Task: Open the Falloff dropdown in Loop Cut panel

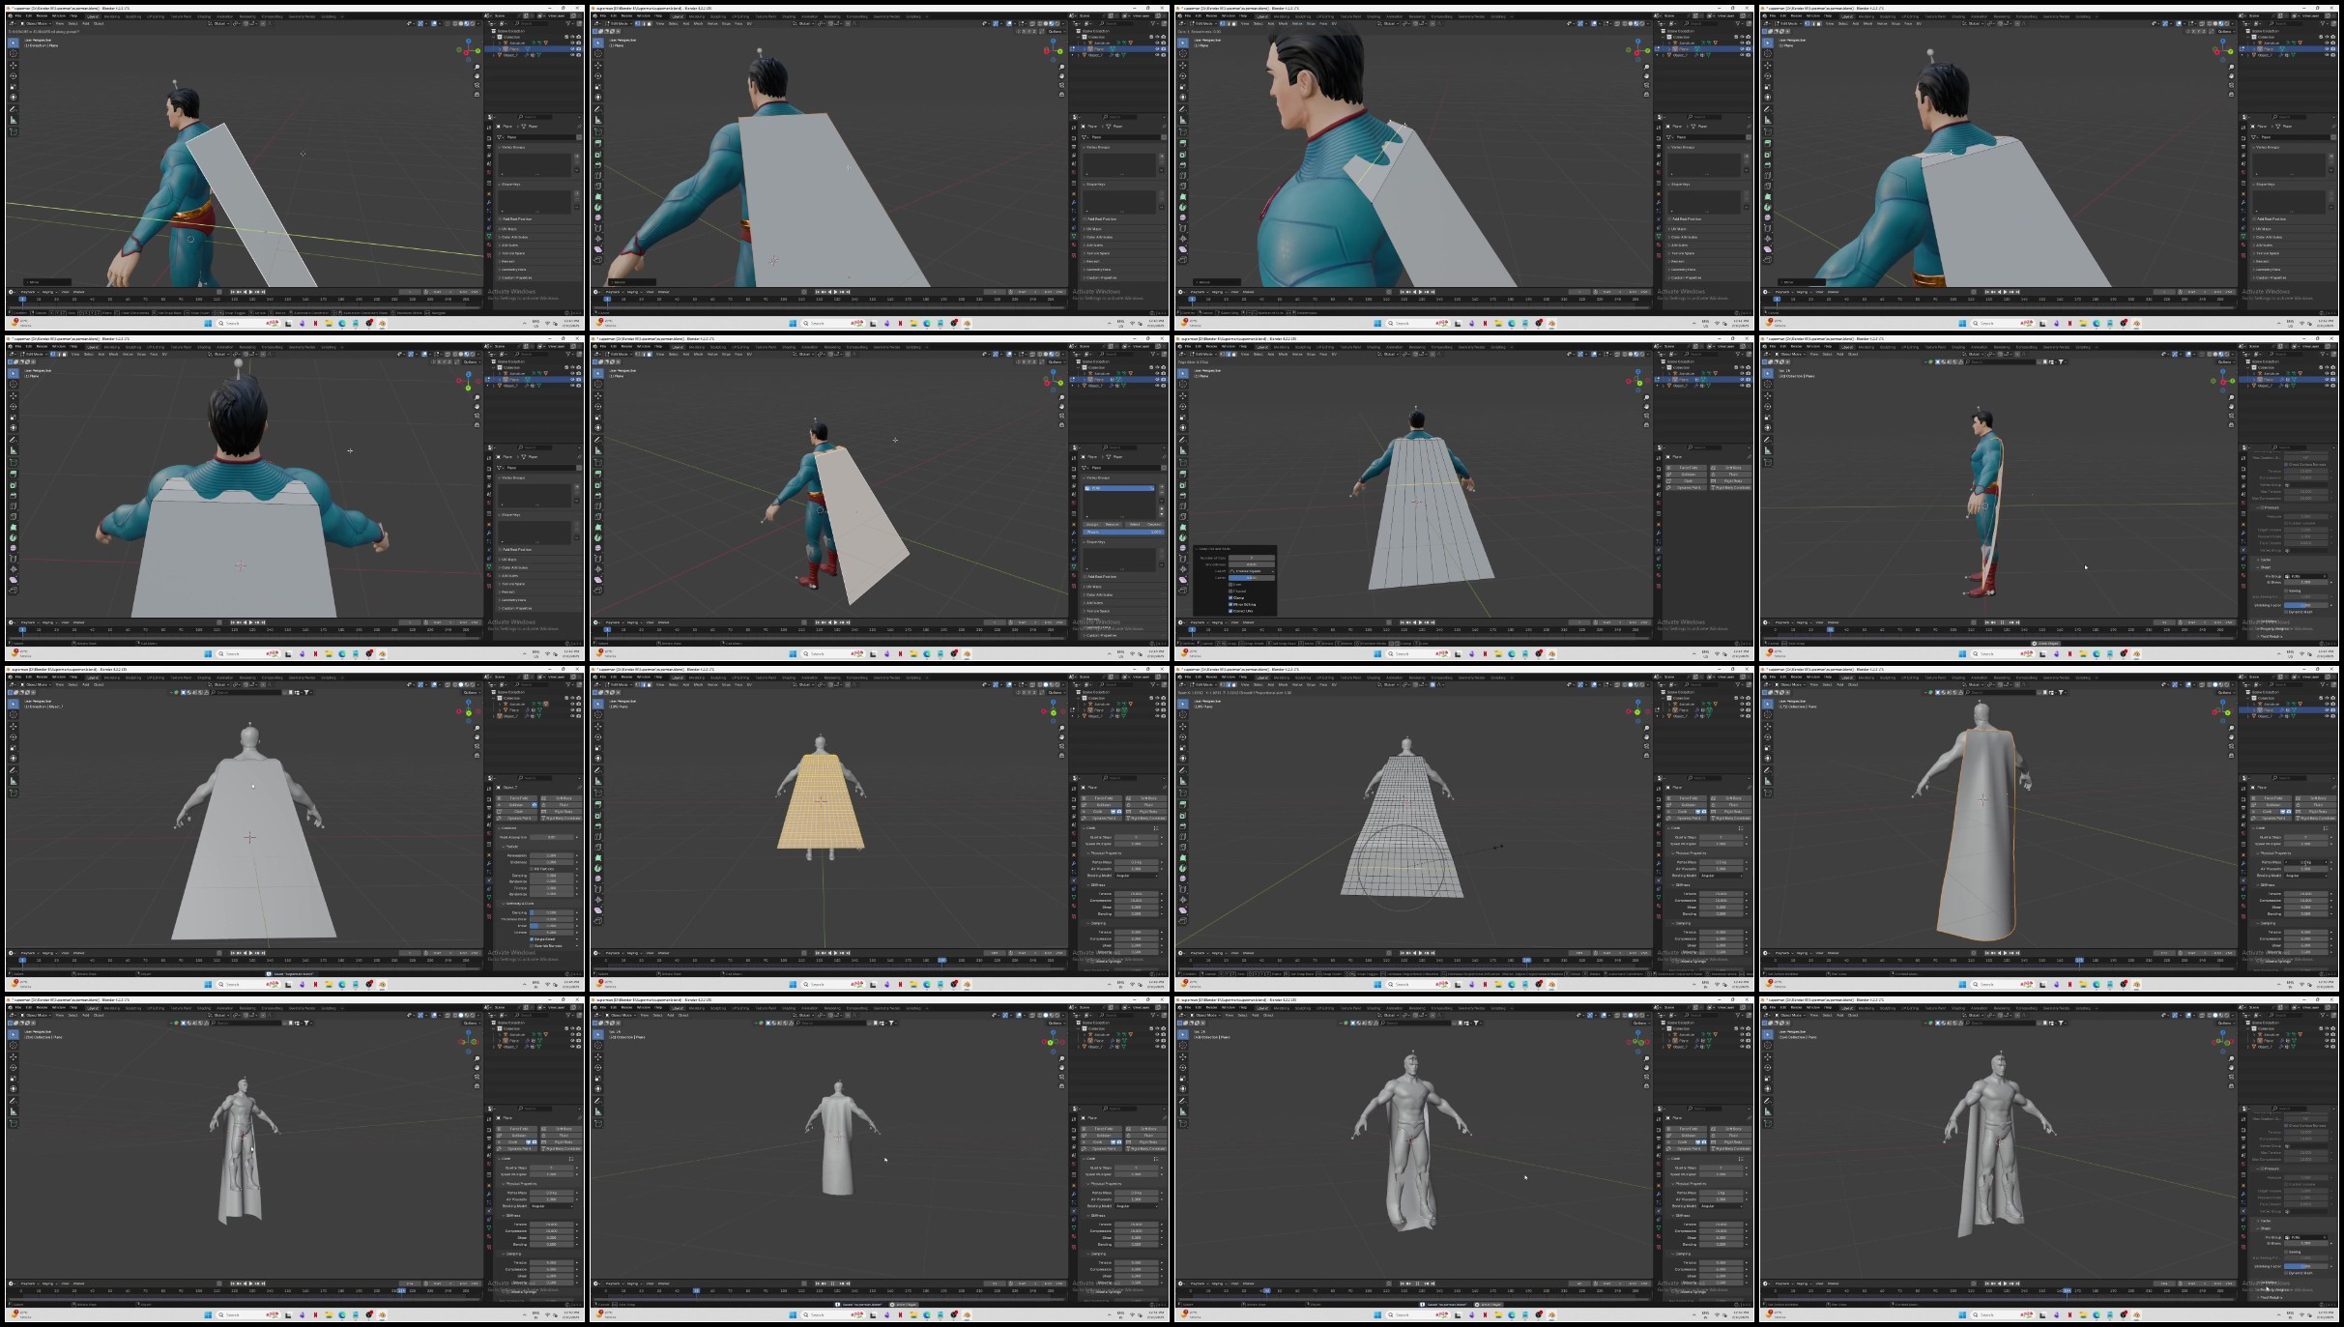Action: (1252, 571)
